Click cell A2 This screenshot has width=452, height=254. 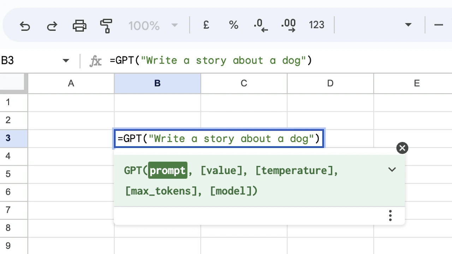tap(71, 120)
